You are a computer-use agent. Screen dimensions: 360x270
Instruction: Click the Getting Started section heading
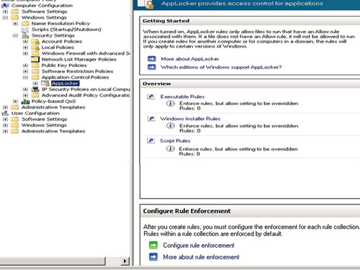(166, 21)
